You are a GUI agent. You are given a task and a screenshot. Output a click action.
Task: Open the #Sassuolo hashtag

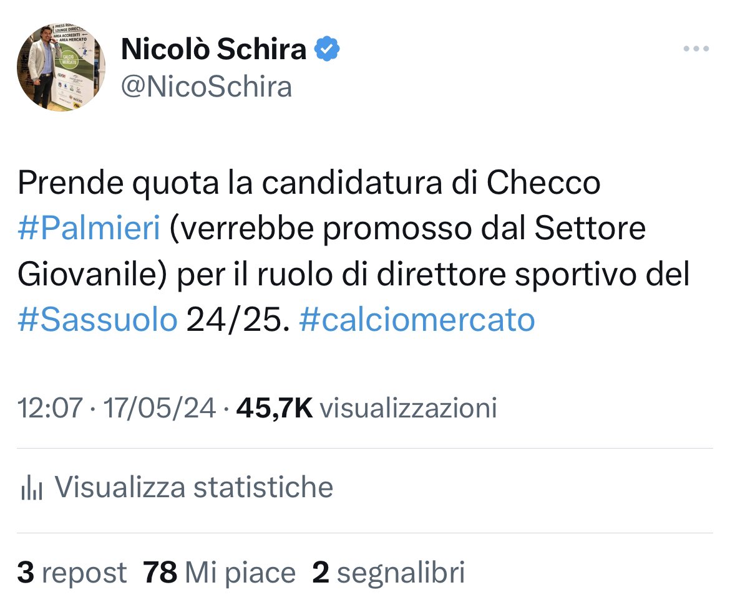tap(98, 320)
